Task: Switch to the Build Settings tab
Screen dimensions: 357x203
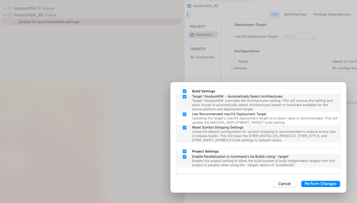Action: [295, 14]
